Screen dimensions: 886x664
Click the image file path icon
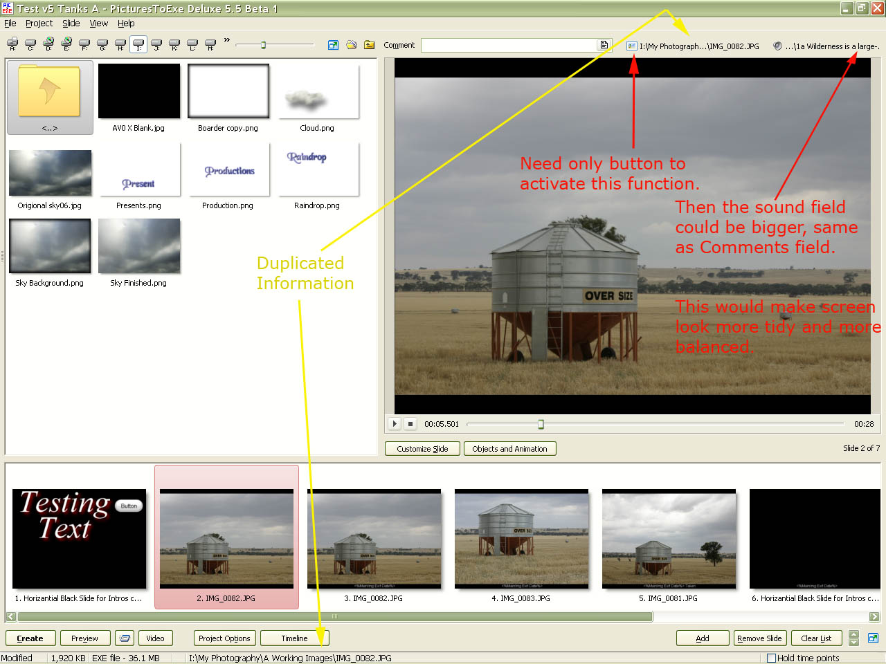[x=631, y=46]
